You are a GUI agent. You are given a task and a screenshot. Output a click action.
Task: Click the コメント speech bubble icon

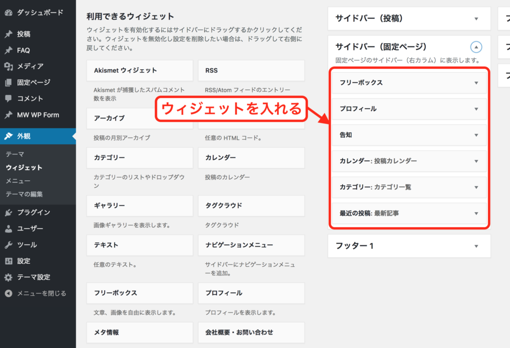coord(8,99)
